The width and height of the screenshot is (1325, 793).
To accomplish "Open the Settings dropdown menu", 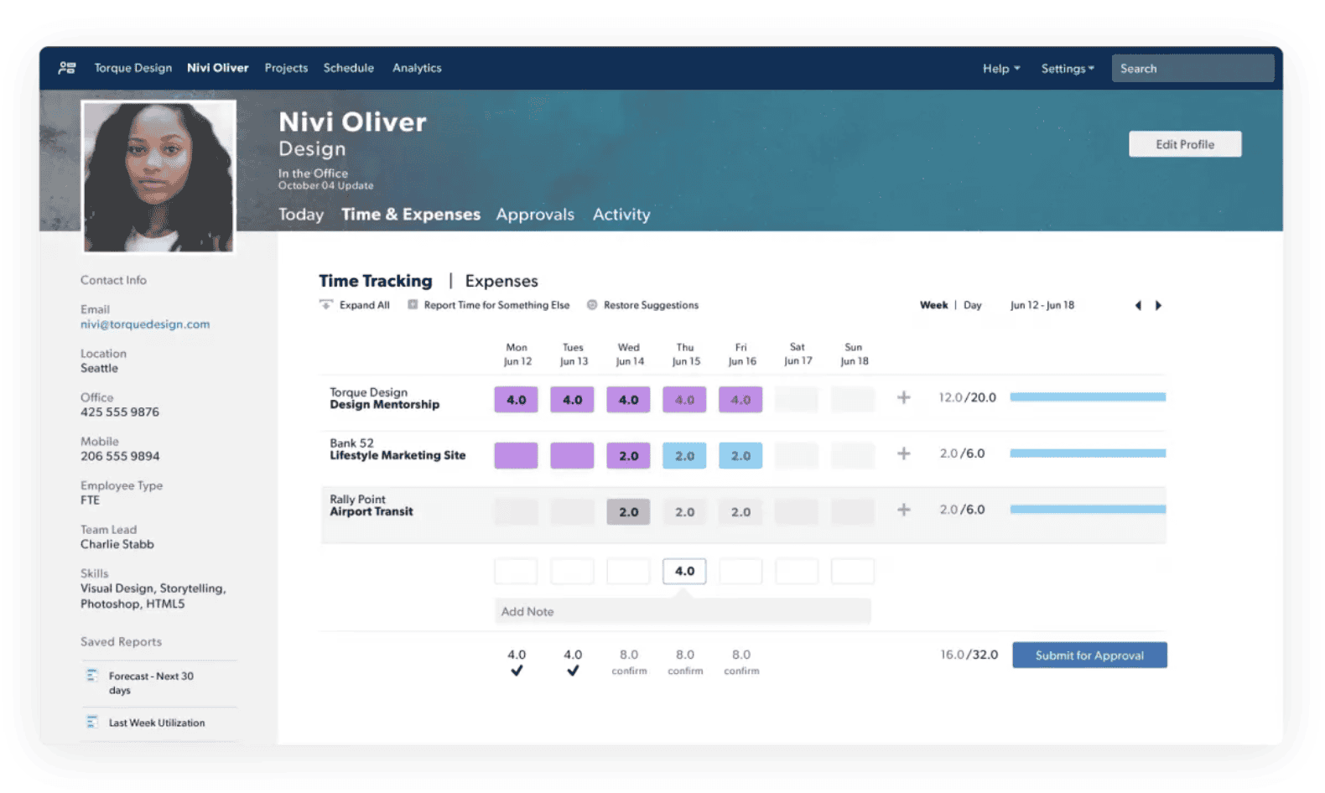I will [1067, 69].
